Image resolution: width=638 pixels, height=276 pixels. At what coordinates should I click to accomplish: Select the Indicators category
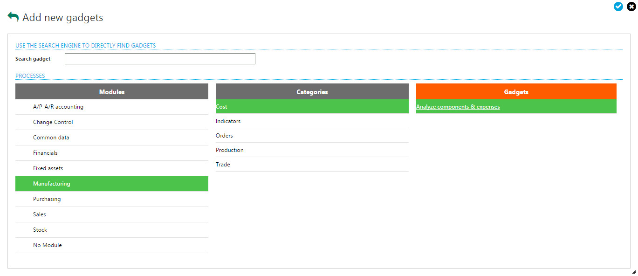point(228,121)
